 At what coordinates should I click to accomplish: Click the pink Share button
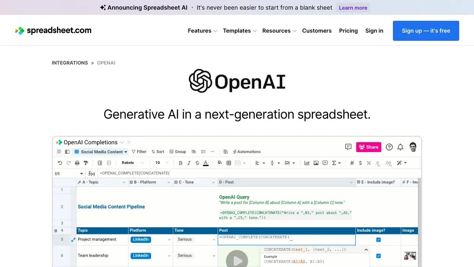(368, 147)
